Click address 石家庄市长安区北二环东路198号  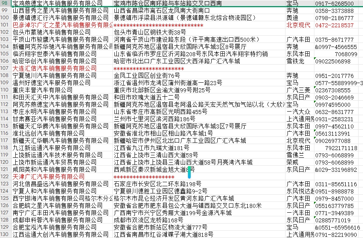coord(199,184)
